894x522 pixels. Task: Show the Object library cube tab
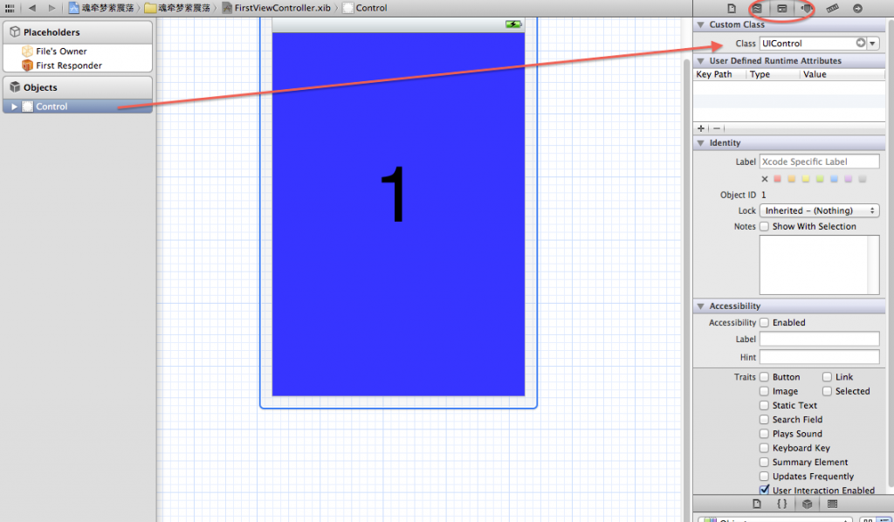click(807, 504)
